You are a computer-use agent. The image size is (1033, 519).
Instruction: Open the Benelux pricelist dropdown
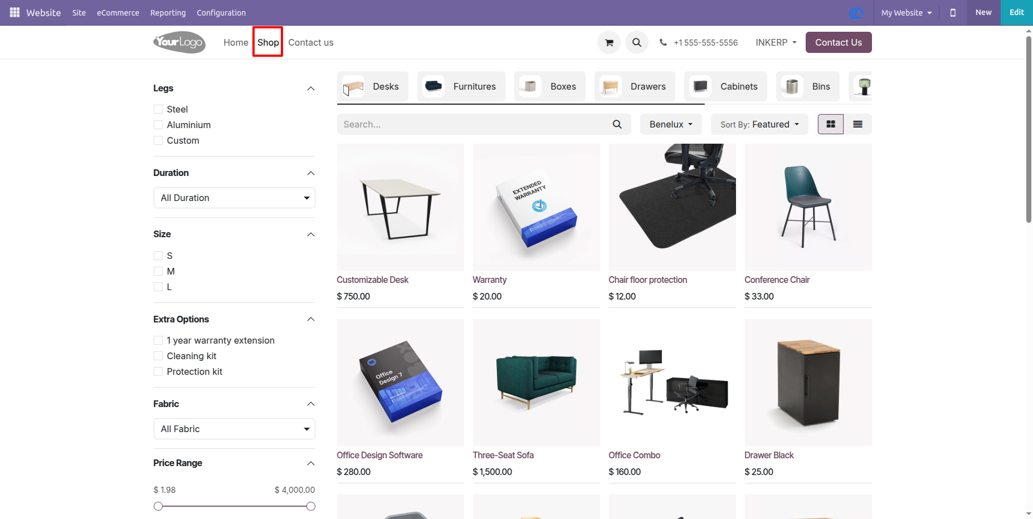(x=671, y=124)
